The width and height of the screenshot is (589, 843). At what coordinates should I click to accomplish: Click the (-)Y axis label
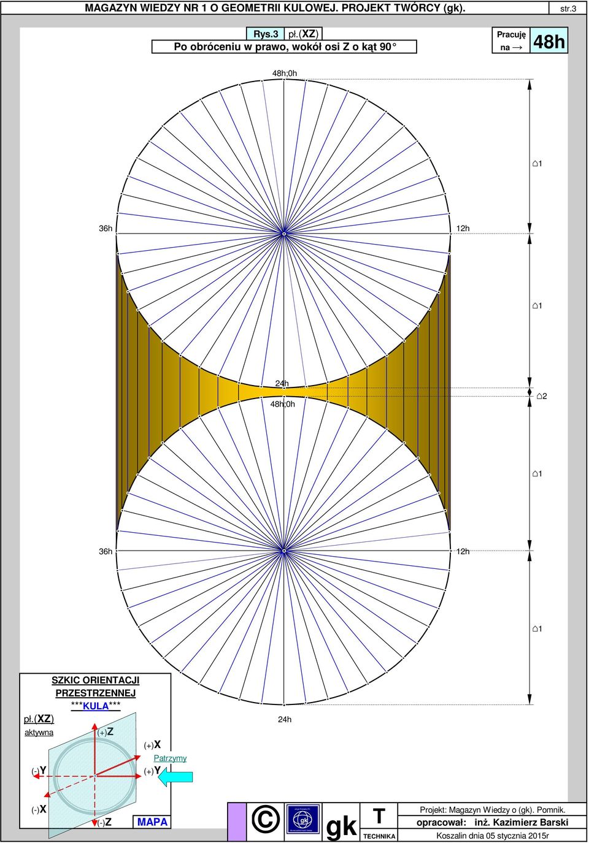(x=39, y=771)
